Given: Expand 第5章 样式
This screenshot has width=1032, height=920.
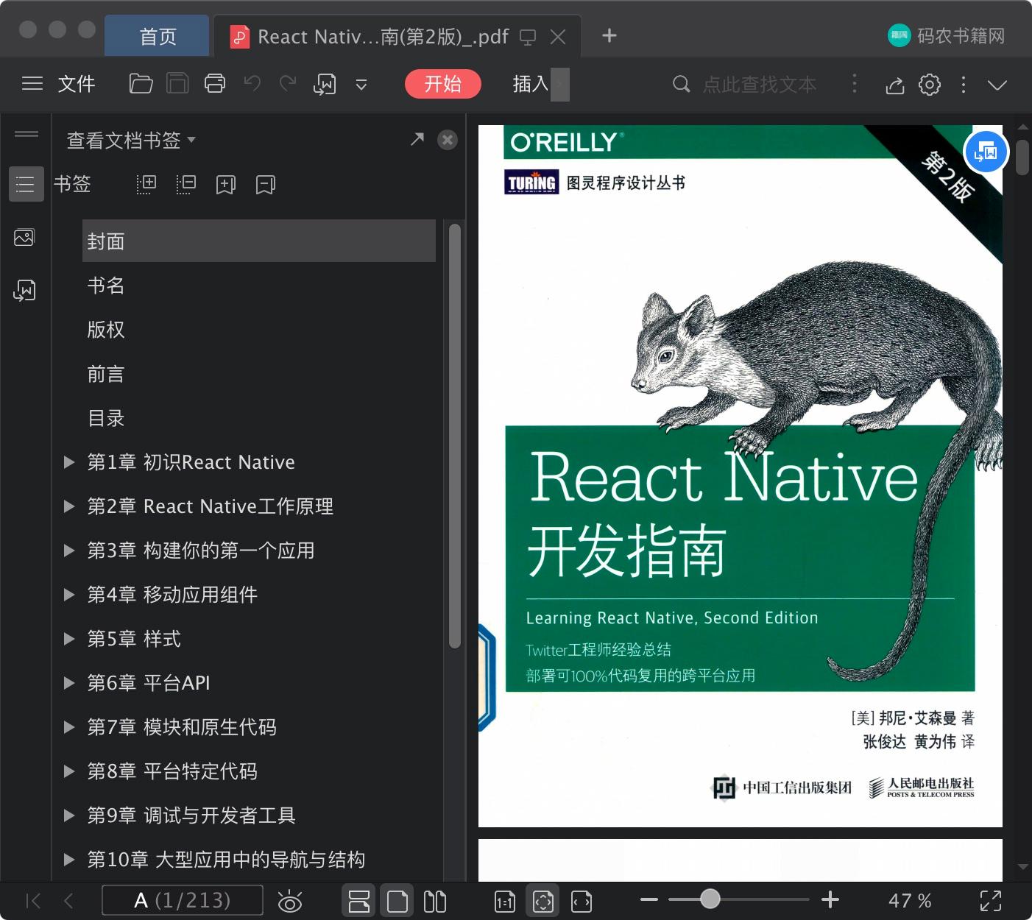Looking at the screenshot, I should tap(69, 639).
